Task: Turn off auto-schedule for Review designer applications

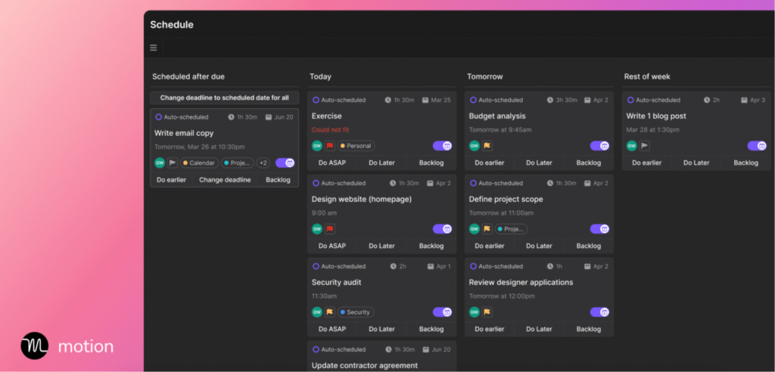Action: (599, 312)
